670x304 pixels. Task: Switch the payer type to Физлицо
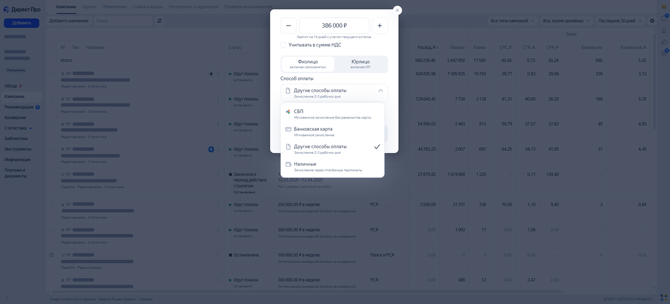click(x=308, y=64)
